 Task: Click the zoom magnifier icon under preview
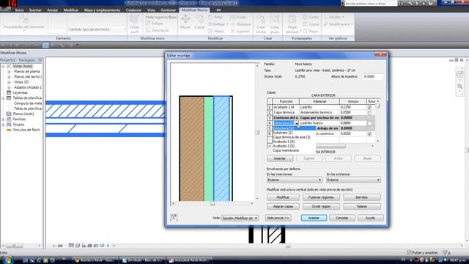pyautogui.click(x=174, y=217)
